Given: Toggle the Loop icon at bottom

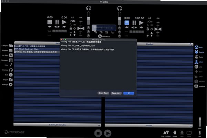Looking at the screenshot, I should pos(189,132).
